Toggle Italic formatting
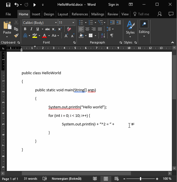177x182 pixels. click(31, 29)
